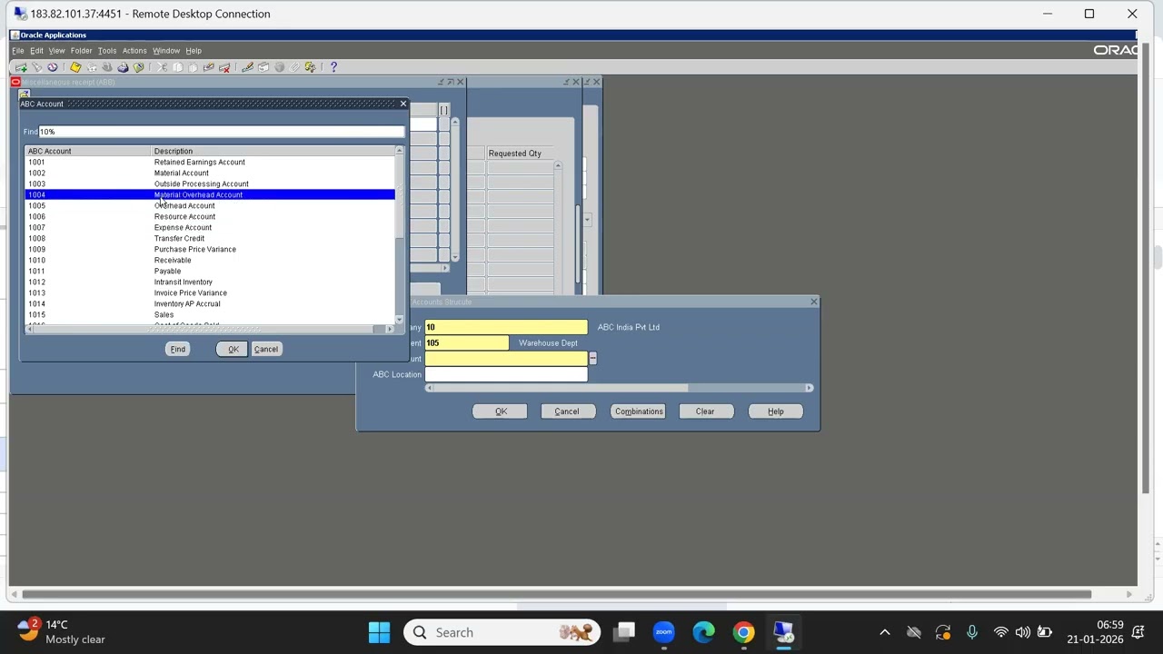Click the Paste toolbar icon
This screenshot has width=1163, height=654.
193,67
